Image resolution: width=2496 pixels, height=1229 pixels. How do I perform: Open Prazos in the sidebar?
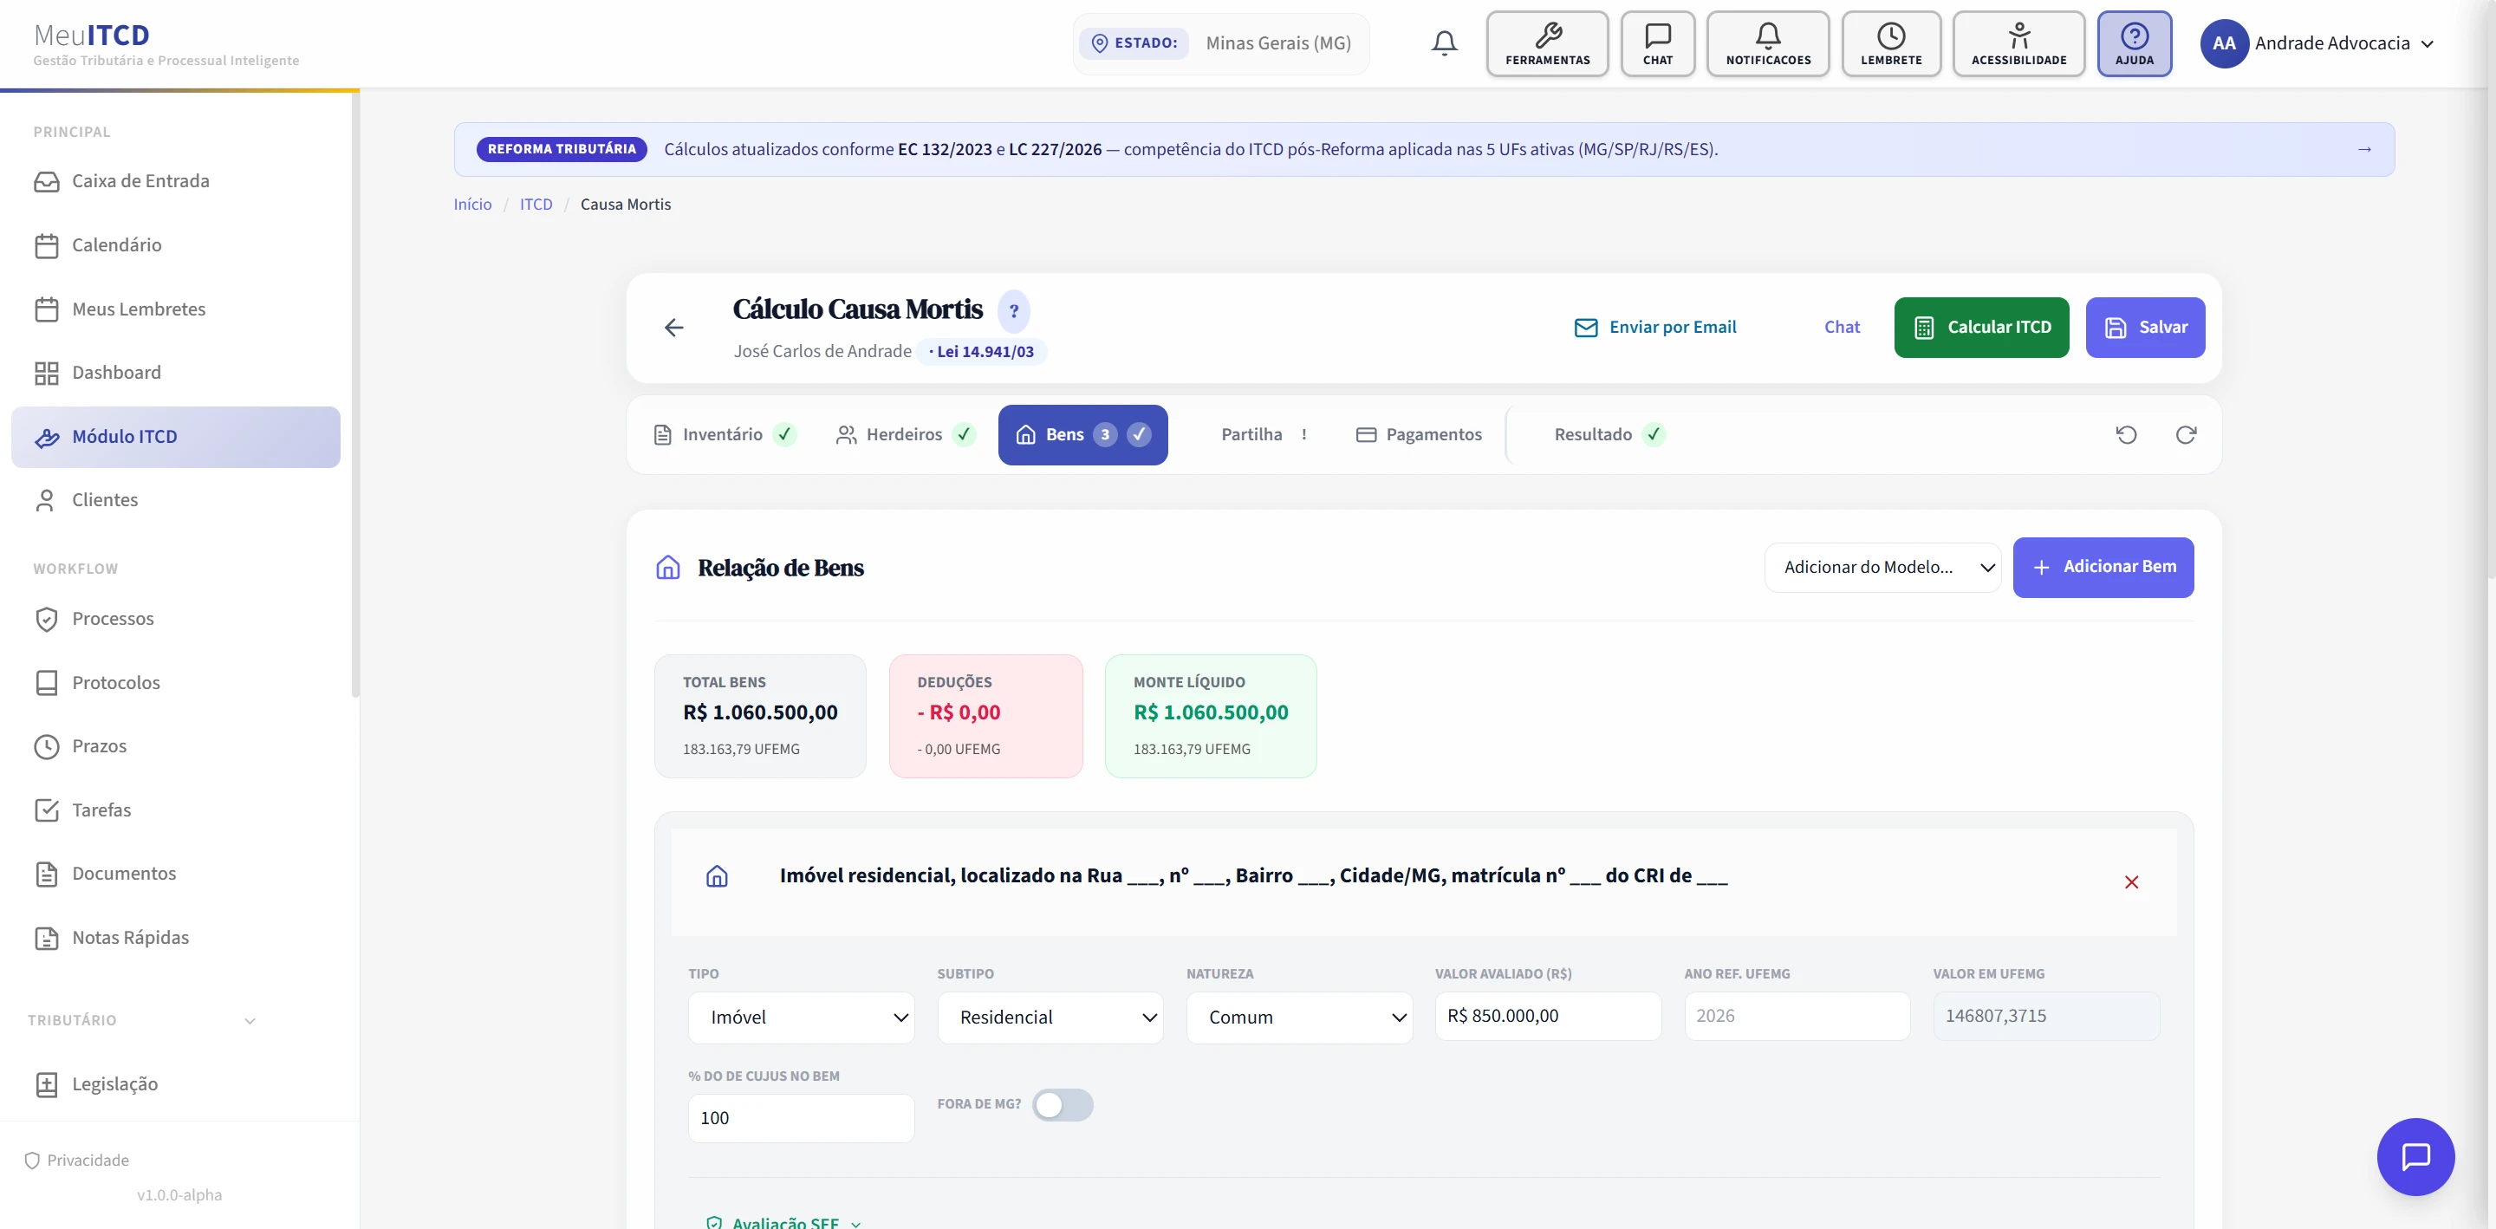tap(176, 746)
